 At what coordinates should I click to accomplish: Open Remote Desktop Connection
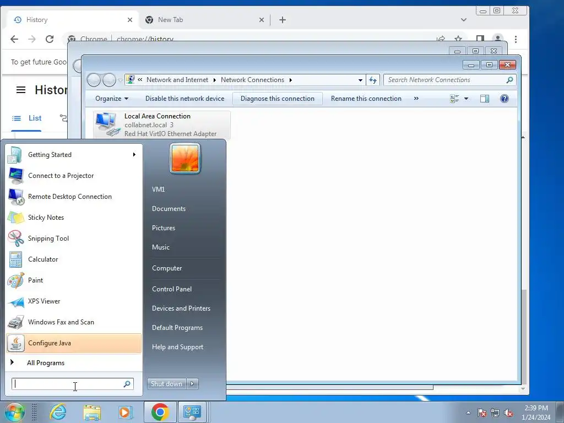pyautogui.click(x=73, y=197)
